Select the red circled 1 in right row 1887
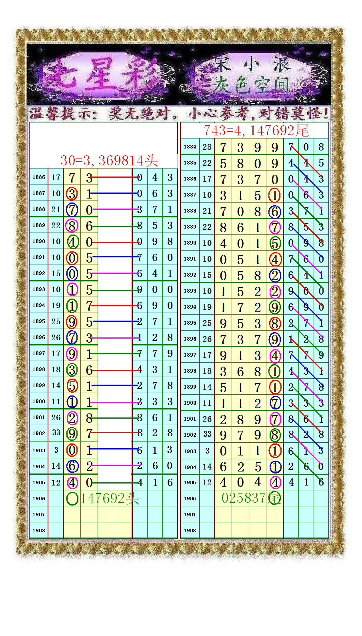Viewport: 362px width, 636px height. click(x=274, y=195)
